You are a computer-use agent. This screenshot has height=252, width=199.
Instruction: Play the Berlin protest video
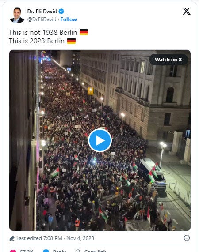100,140
